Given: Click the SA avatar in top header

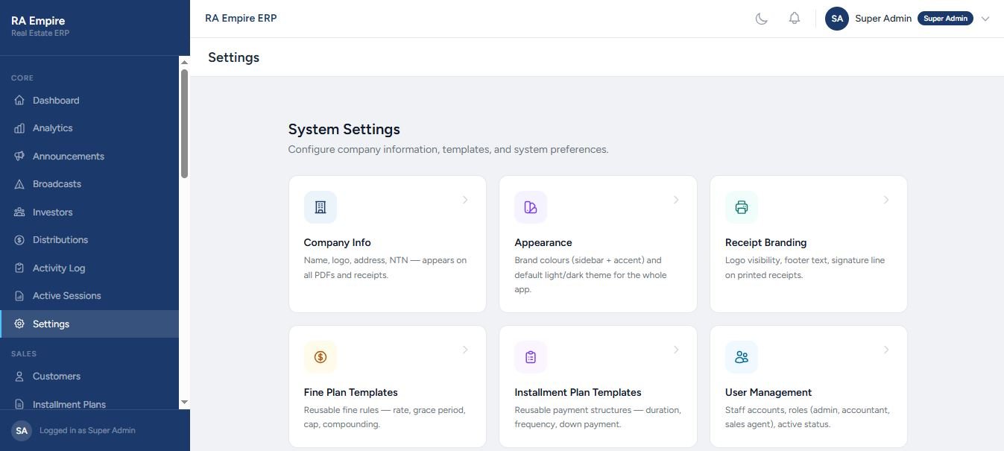Looking at the screenshot, I should coord(837,19).
